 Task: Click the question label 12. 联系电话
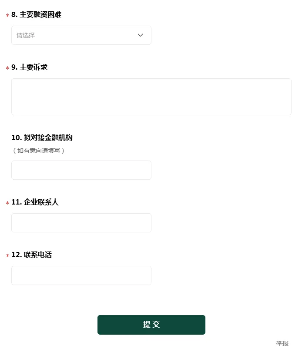pos(31,255)
